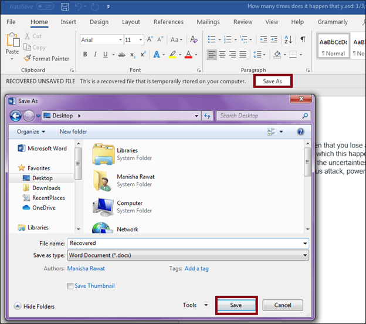The height and width of the screenshot is (324, 366).
Task: Open Line and Paragraph Spacing menu
Action: click(259, 55)
